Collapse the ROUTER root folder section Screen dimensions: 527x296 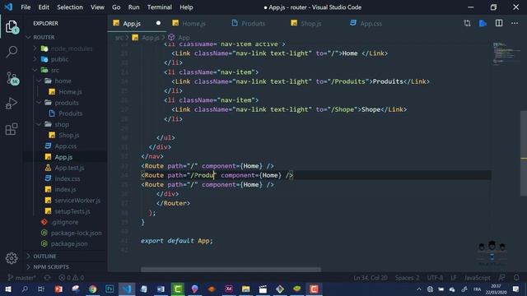(66, 37)
